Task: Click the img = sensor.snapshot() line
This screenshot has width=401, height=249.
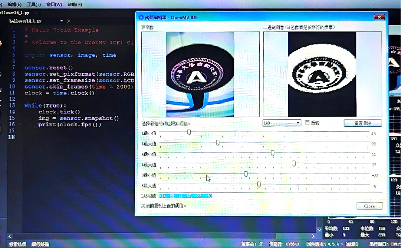Action: pyautogui.click(x=79, y=118)
